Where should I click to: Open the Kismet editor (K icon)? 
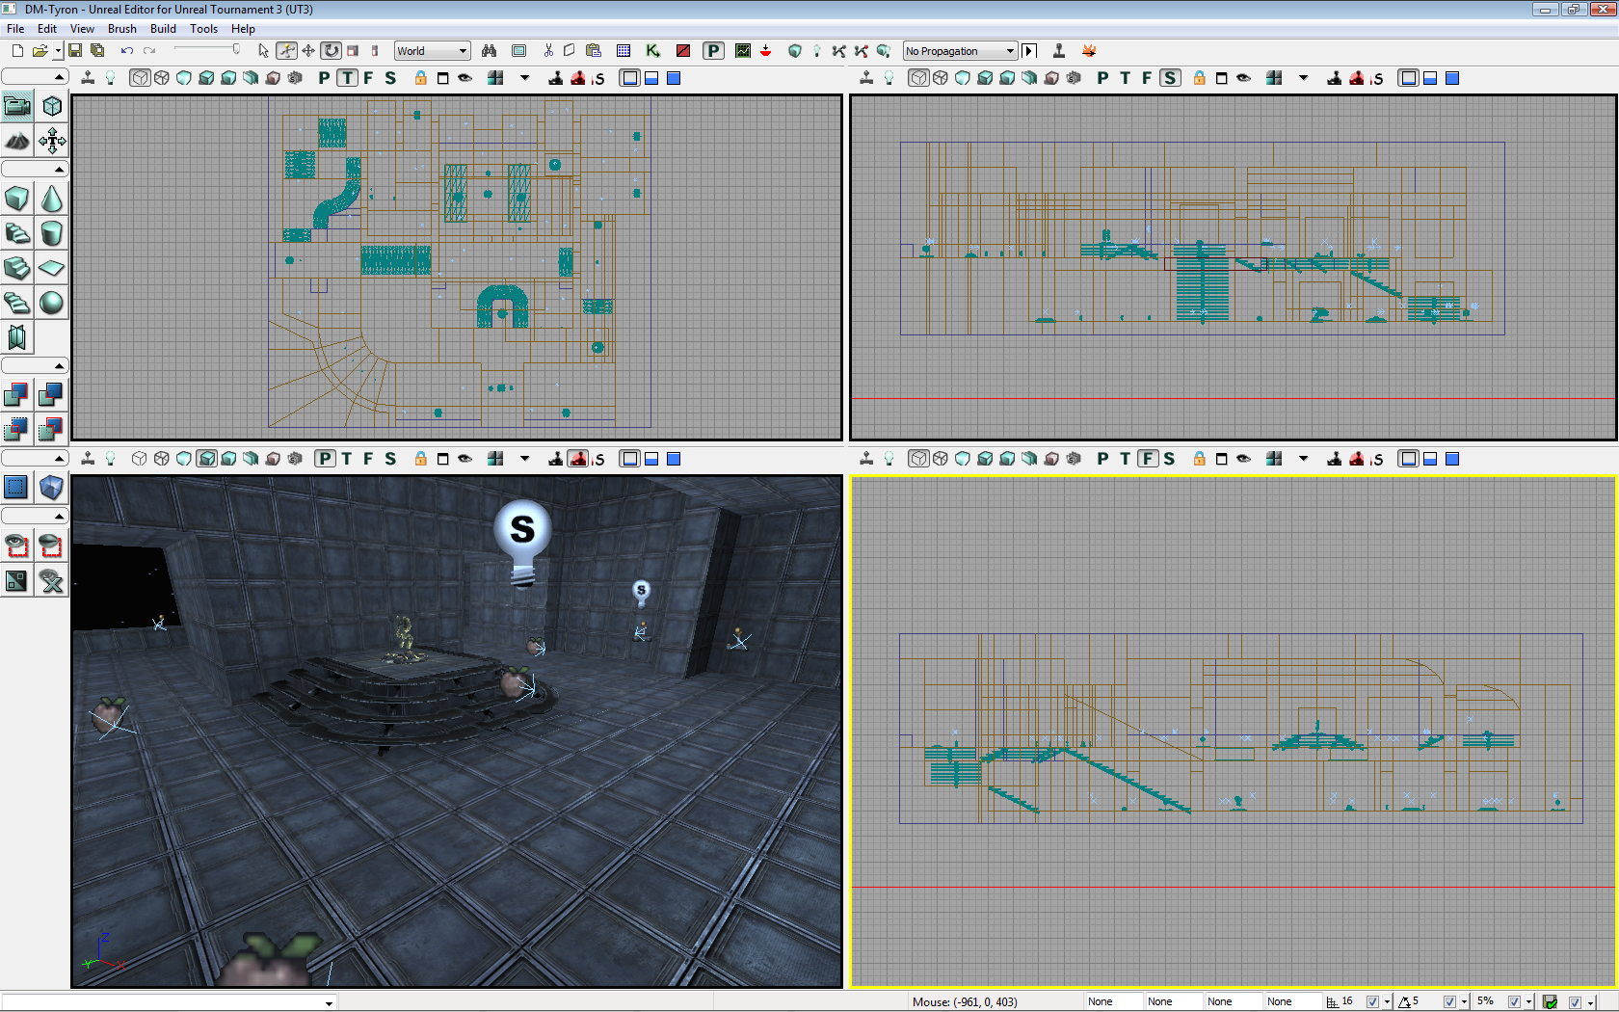(x=652, y=51)
